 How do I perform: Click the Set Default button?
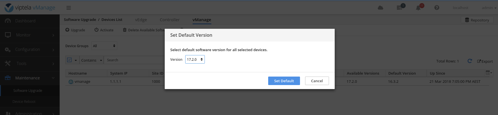(x=284, y=81)
